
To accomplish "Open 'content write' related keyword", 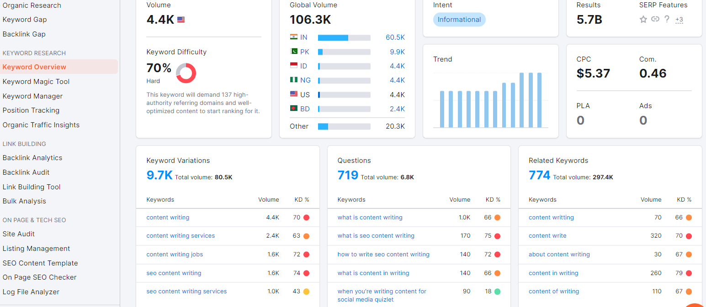I will 547,236.
